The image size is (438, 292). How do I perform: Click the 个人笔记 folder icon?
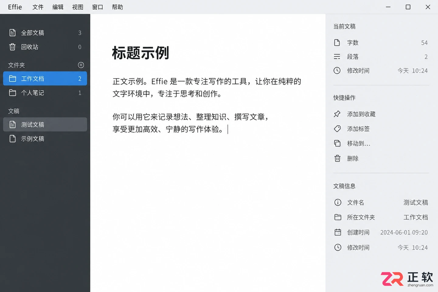coord(12,93)
